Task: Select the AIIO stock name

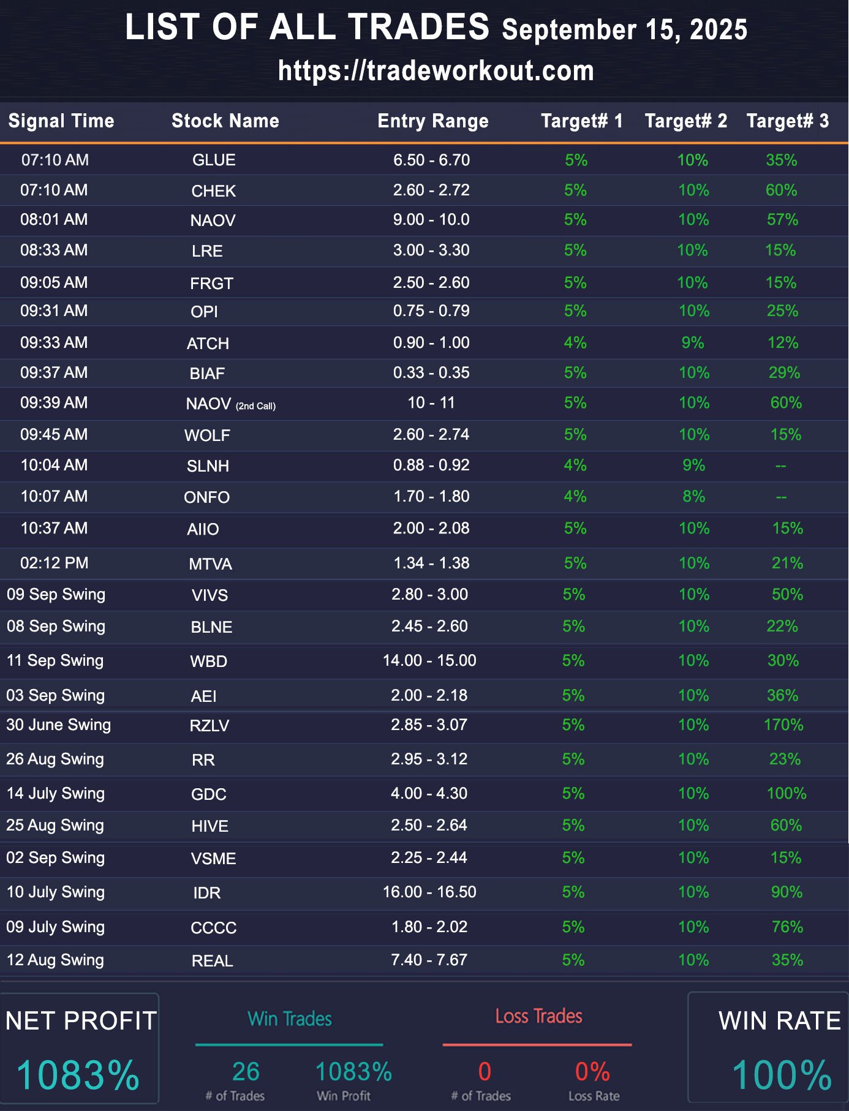Action: (203, 529)
